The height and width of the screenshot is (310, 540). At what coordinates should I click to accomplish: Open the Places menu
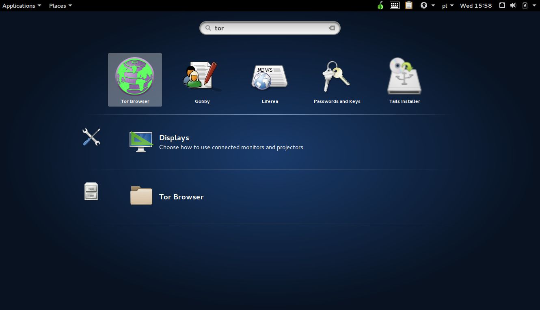(x=60, y=6)
